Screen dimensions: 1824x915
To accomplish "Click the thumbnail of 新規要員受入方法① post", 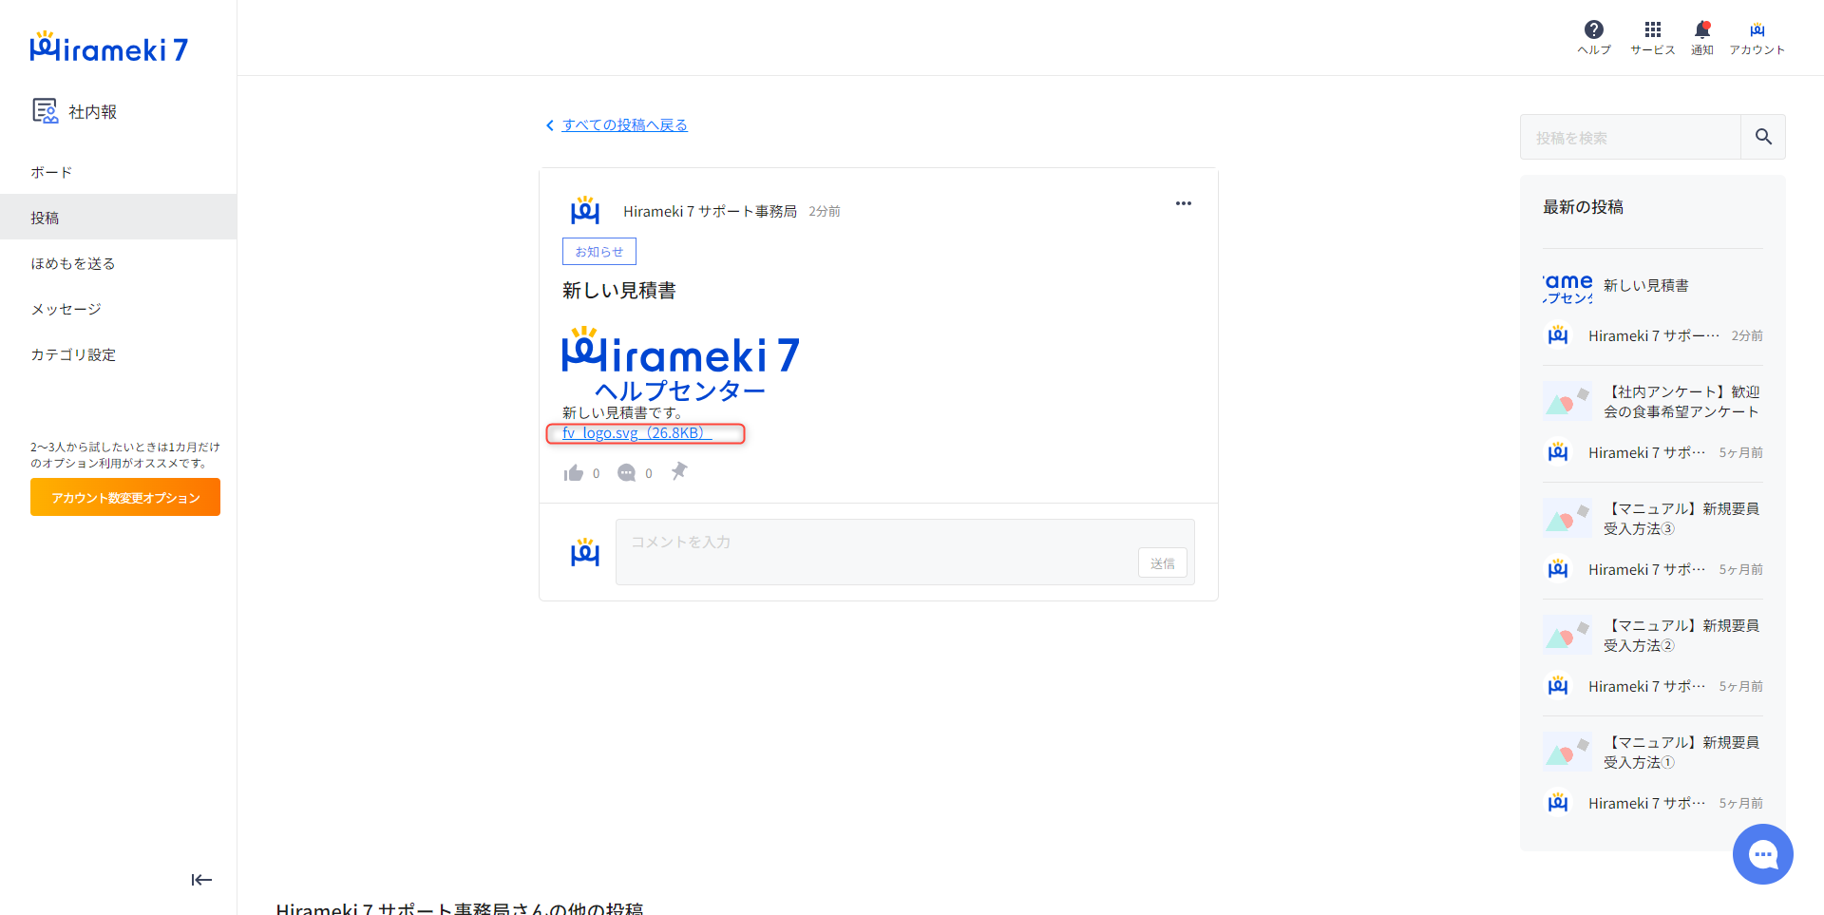I will [1567, 753].
